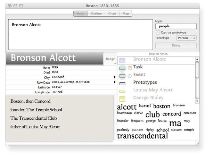Click the yellow Louisa May Alcott note icon
The height and width of the screenshot is (153, 205).
(122, 91)
